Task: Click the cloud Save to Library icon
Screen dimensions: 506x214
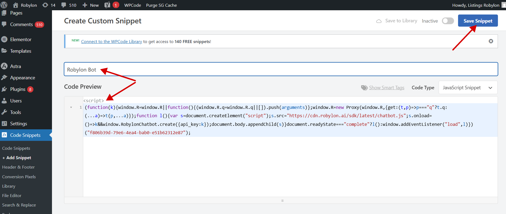Action: coord(379,21)
